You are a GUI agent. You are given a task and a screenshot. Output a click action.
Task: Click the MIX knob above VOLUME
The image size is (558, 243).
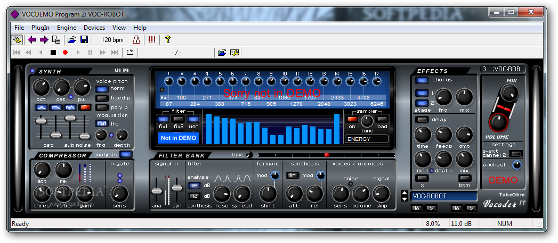(x=510, y=93)
